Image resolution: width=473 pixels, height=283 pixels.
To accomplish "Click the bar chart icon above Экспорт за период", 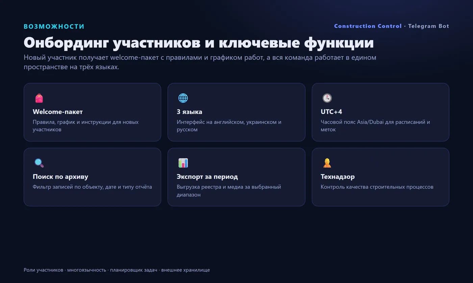I will [183, 163].
